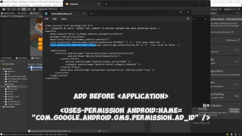The width and height of the screenshot is (242, 136).
Task: Add a new tab in Notepad
Action: [92, 14]
